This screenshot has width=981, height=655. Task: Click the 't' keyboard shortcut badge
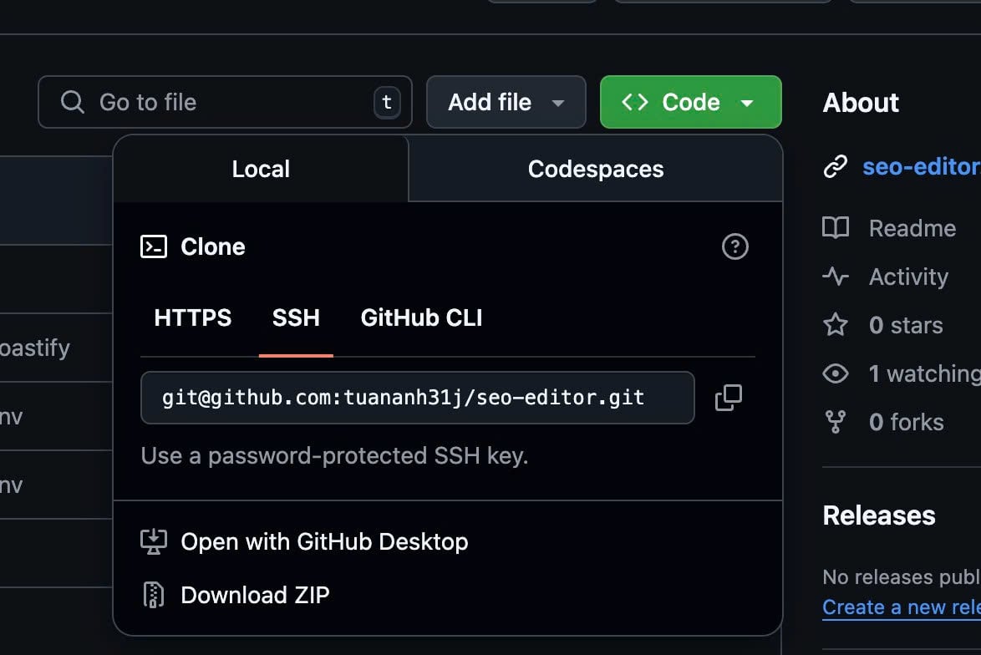(387, 102)
